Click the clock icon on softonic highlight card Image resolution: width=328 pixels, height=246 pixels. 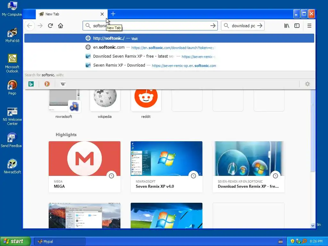(x=275, y=176)
